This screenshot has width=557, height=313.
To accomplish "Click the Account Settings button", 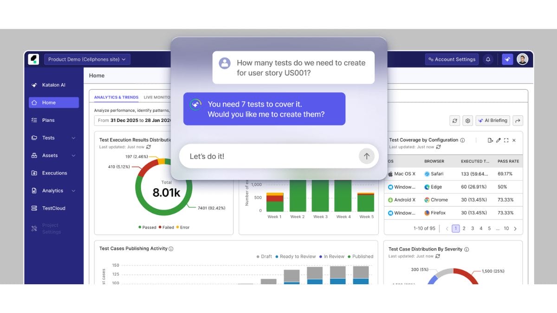I will [452, 59].
